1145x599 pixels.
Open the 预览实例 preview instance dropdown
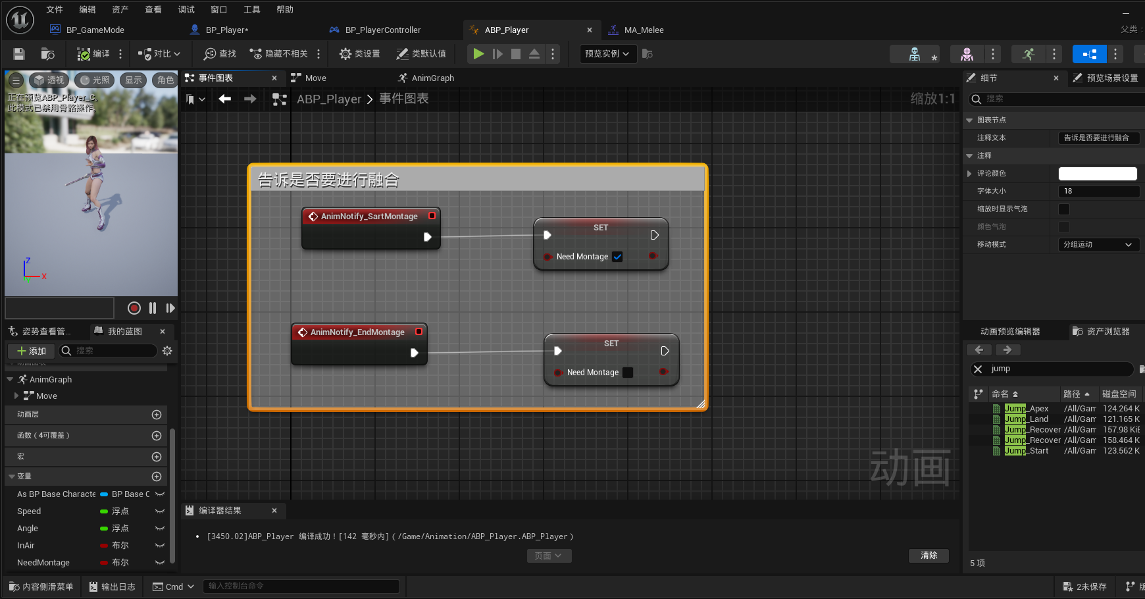click(607, 54)
